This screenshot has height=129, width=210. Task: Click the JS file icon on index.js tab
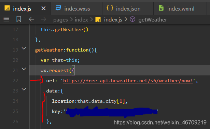pyautogui.click(x=7, y=8)
